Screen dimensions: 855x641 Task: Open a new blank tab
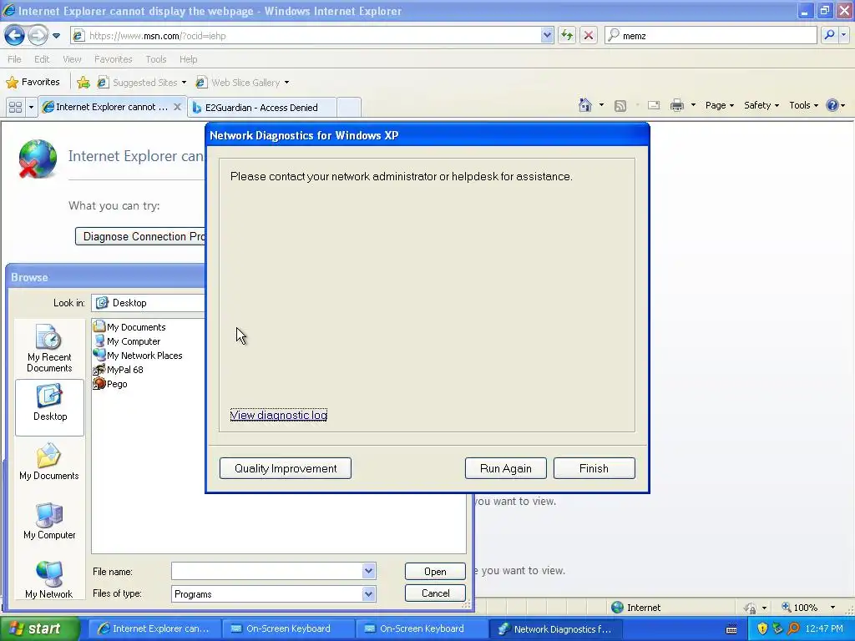pos(349,108)
